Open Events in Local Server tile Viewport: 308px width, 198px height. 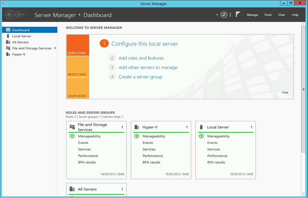tap(213, 143)
